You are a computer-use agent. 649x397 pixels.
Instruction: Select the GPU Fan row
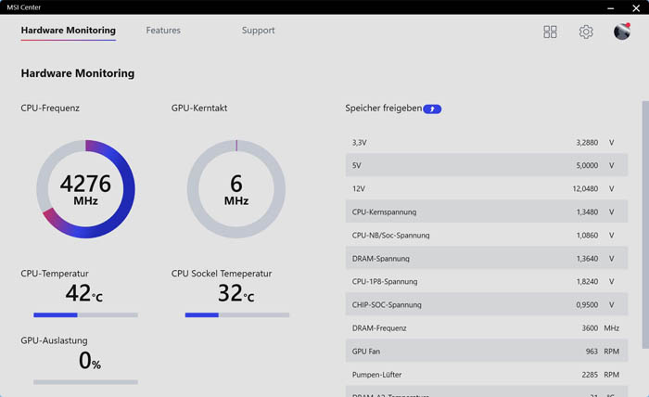click(x=487, y=351)
